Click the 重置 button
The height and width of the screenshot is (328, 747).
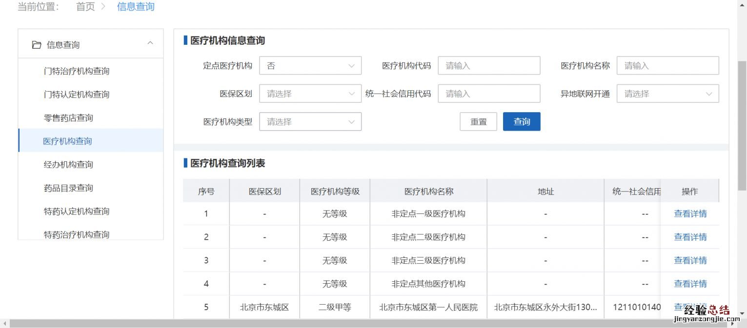pos(478,122)
